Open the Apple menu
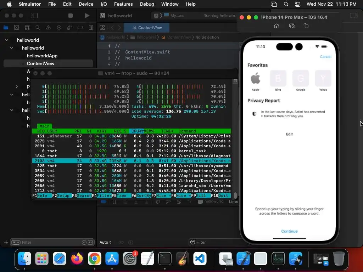Screen dimensions: 363x272 9,4
